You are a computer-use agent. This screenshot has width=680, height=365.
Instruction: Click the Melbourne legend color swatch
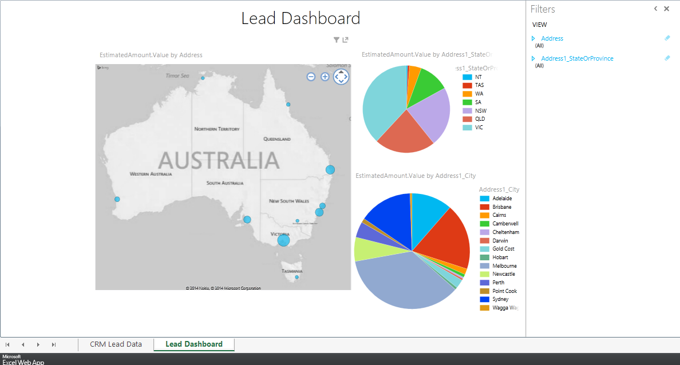(x=484, y=266)
